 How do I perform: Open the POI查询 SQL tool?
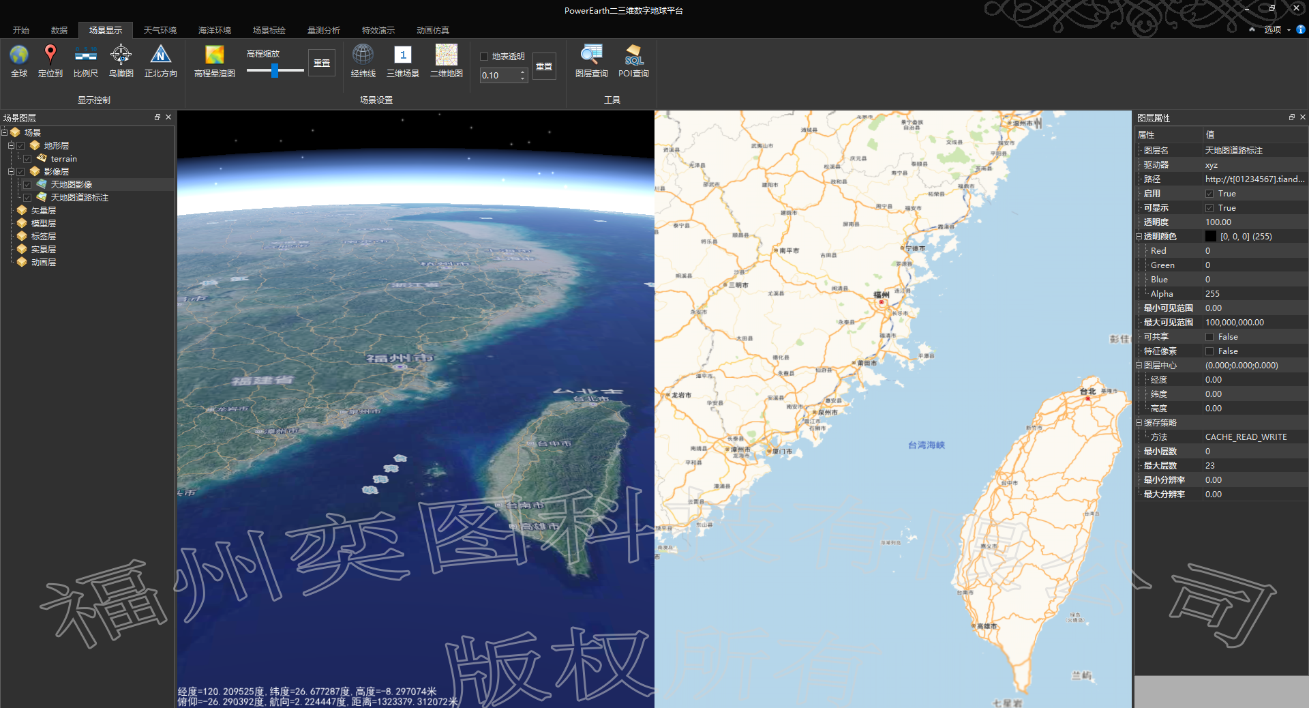[633, 55]
